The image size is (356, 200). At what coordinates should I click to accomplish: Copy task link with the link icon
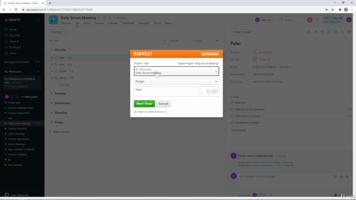tap(329, 32)
